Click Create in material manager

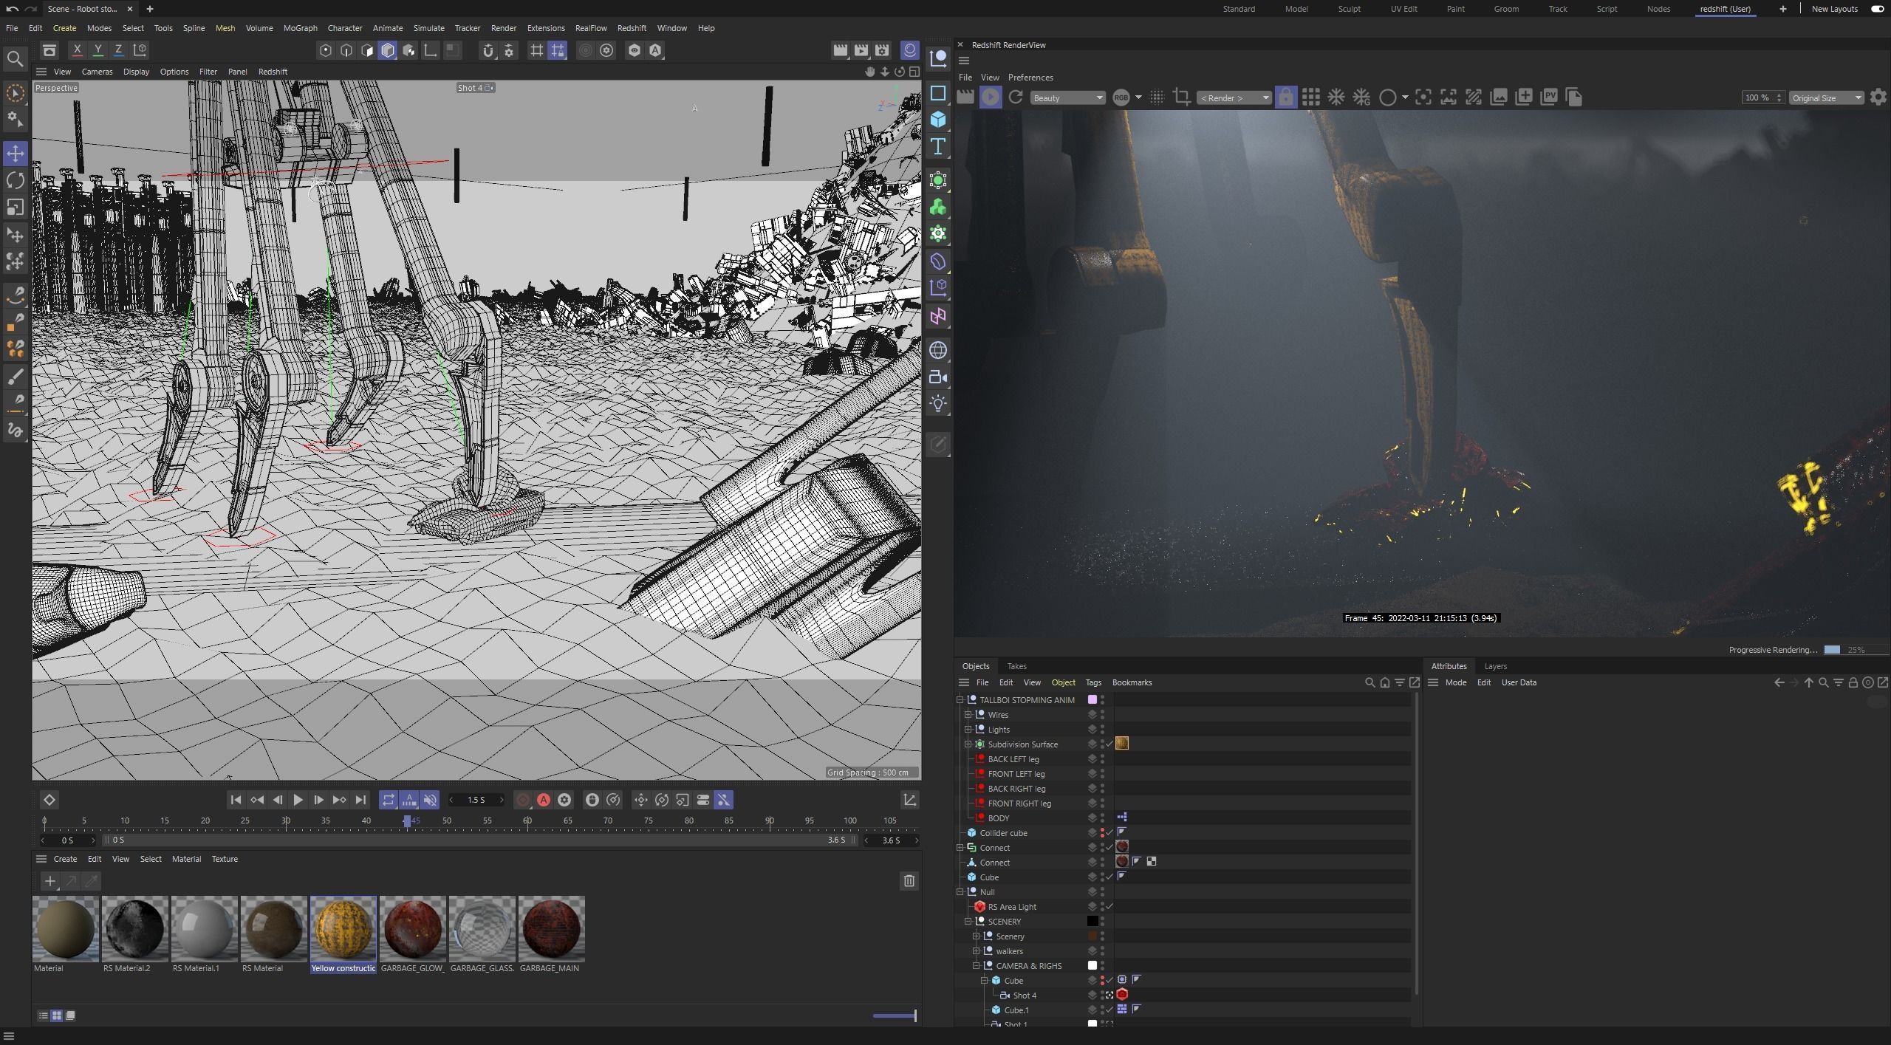[65, 859]
